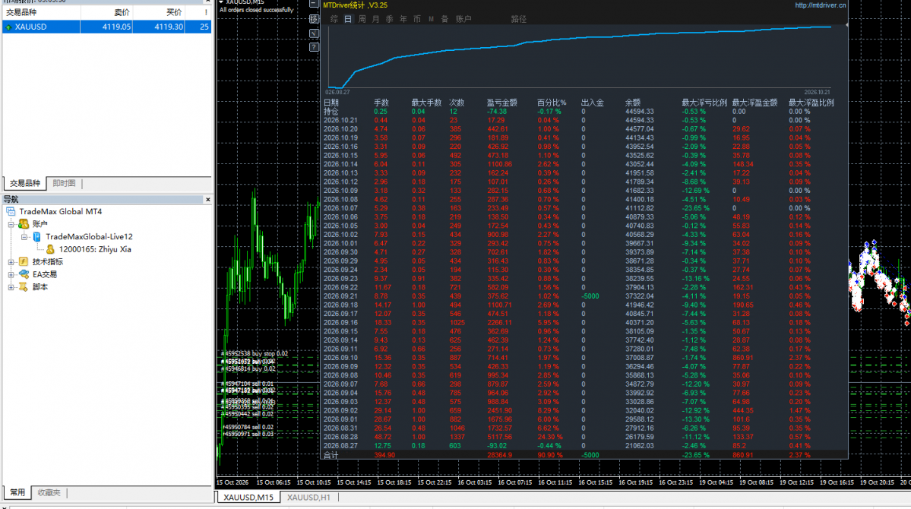Click the 技术指标 indicators icon

click(x=24, y=262)
